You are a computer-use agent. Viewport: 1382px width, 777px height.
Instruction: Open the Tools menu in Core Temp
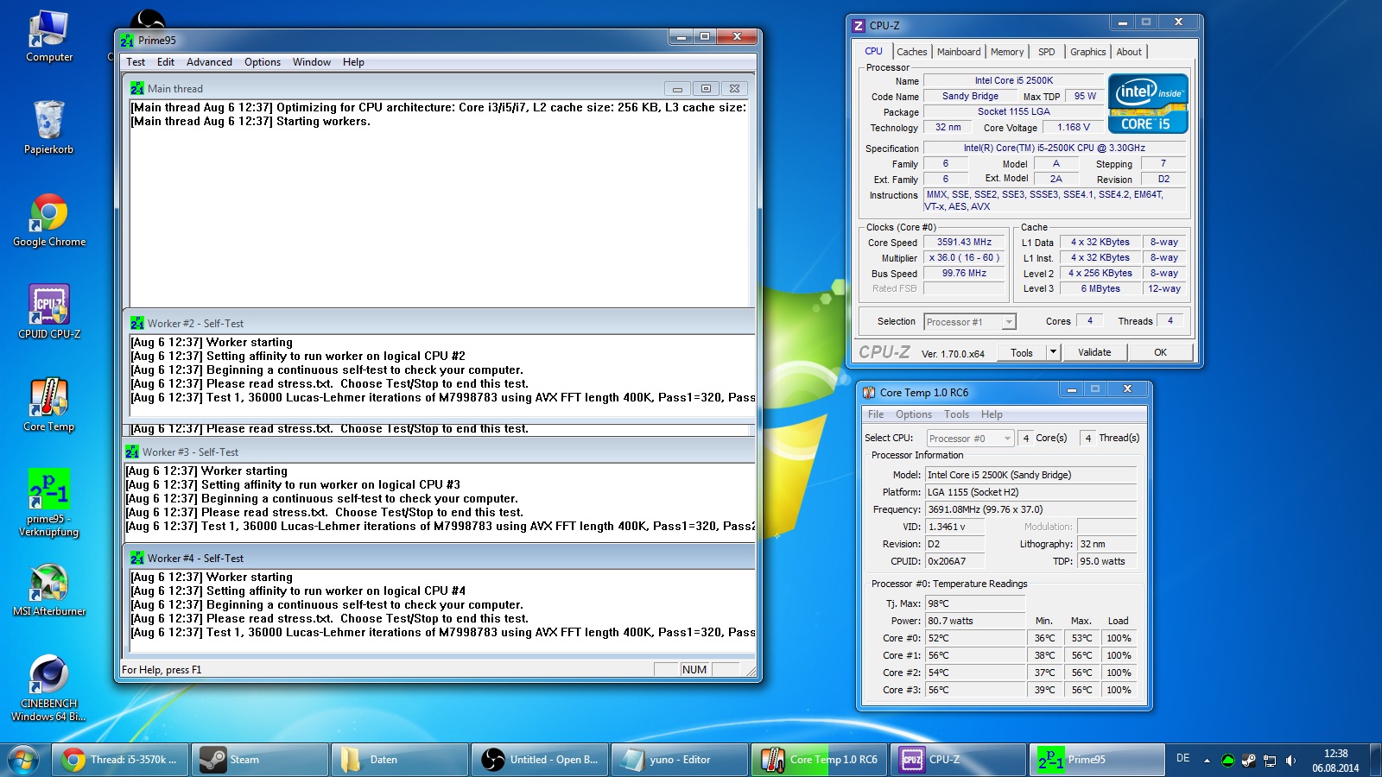956,414
